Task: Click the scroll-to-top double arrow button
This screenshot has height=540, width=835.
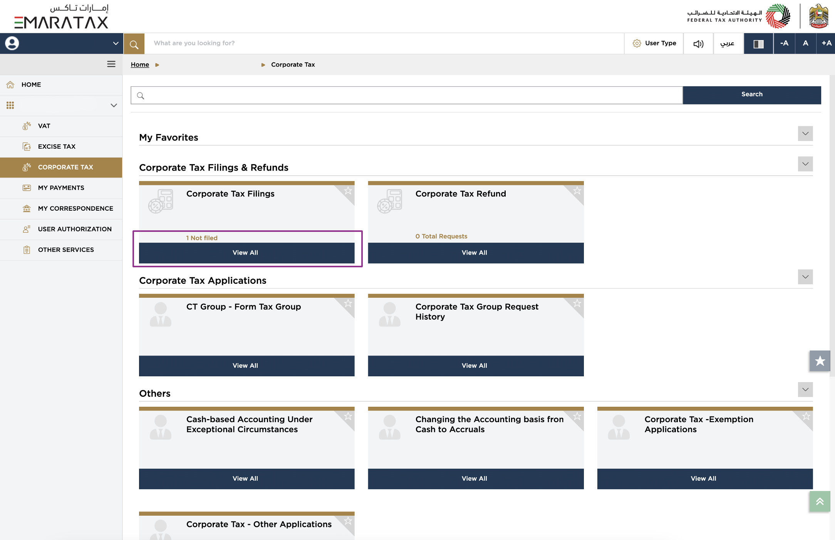Action: [820, 501]
